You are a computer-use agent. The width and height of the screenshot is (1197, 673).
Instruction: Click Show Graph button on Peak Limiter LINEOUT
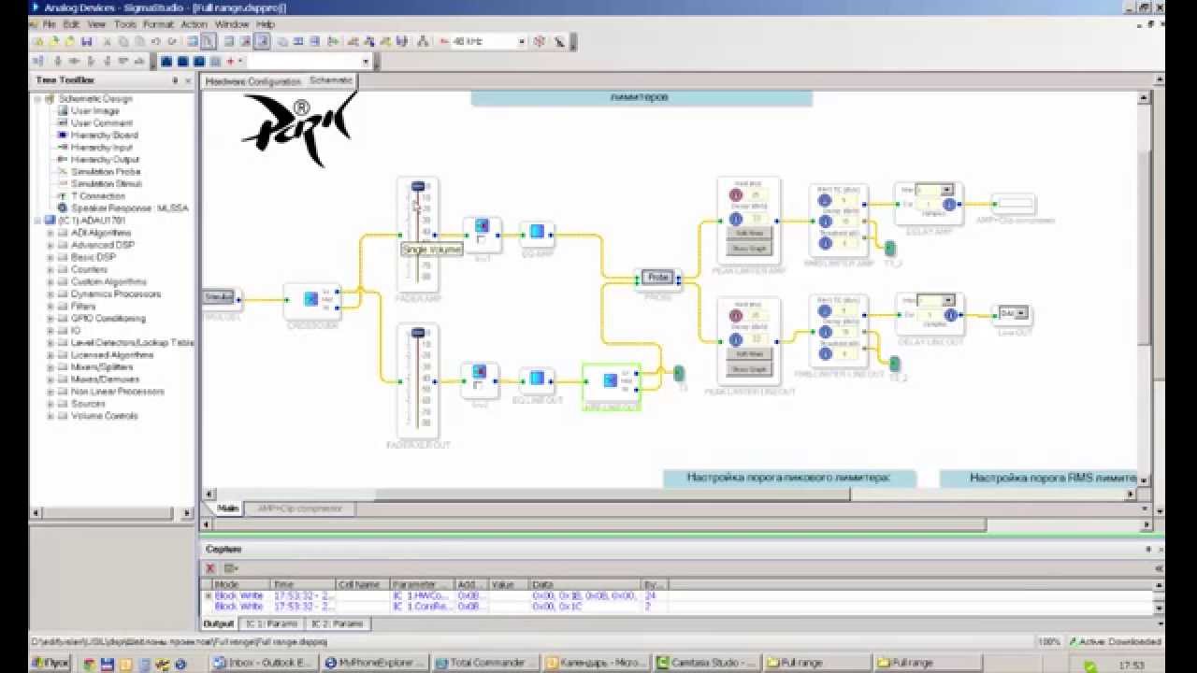(x=748, y=369)
